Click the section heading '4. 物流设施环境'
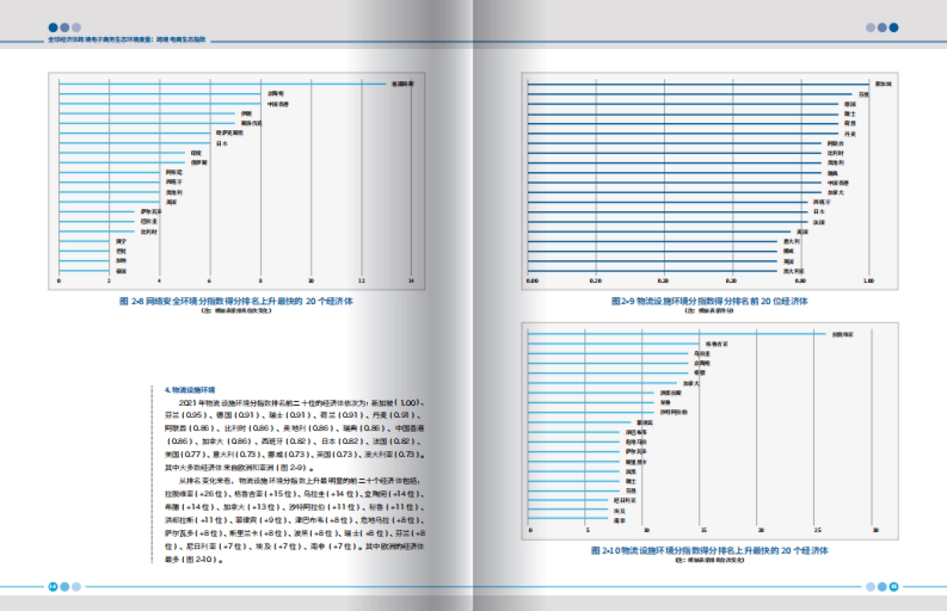Screen dimensions: 947x611 click(190, 389)
